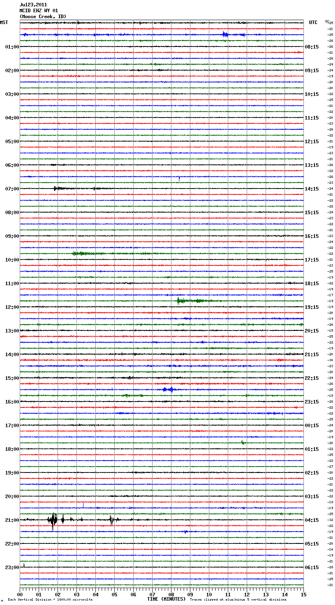Screen dimensions: 335x605
Task: Select the 03:00 MST time label
Action: click(x=12, y=94)
